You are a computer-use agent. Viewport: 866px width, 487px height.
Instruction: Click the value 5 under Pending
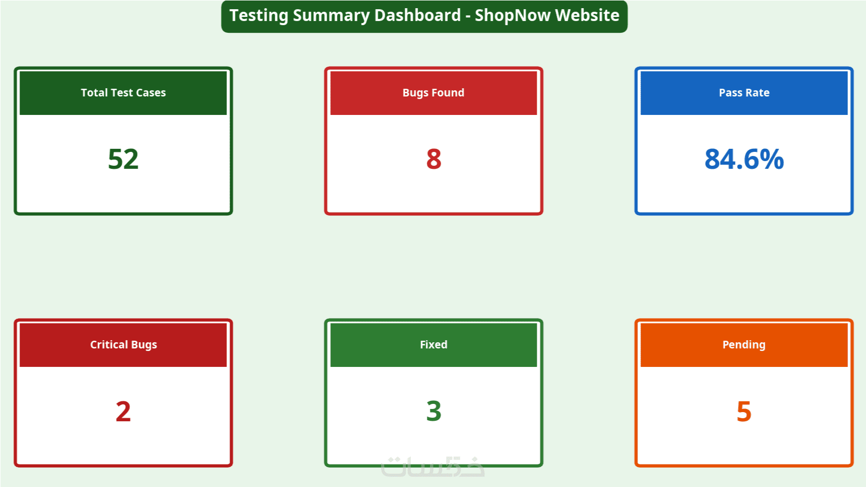point(744,412)
